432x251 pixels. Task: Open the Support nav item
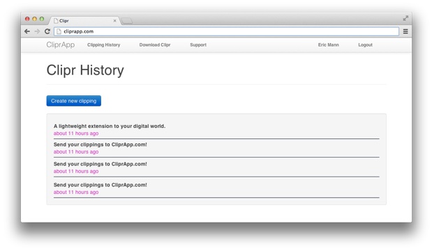(x=198, y=44)
